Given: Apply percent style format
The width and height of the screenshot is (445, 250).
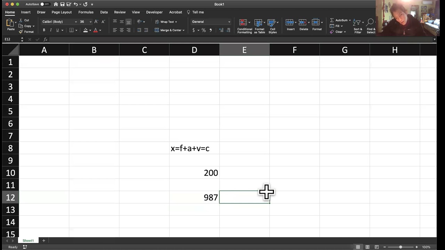Looking at the screenshot, I should (204, 30).
